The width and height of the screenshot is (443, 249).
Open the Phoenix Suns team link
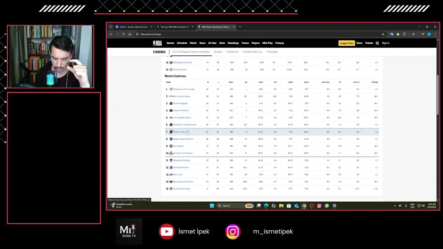click(179, 132)
